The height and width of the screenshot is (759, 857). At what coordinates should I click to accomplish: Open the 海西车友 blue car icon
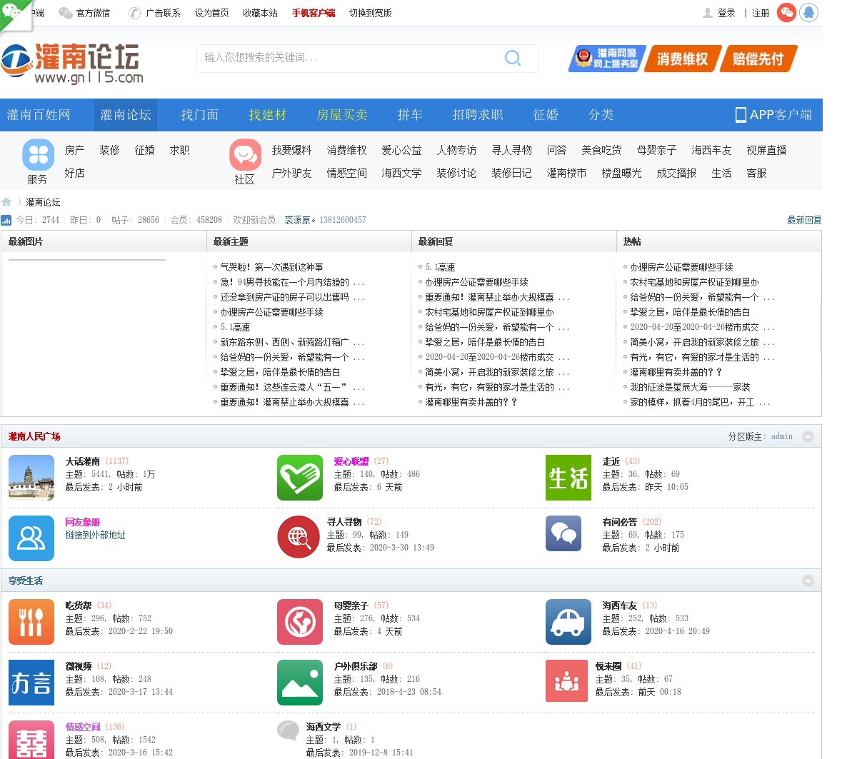click(x=568, y=622)
